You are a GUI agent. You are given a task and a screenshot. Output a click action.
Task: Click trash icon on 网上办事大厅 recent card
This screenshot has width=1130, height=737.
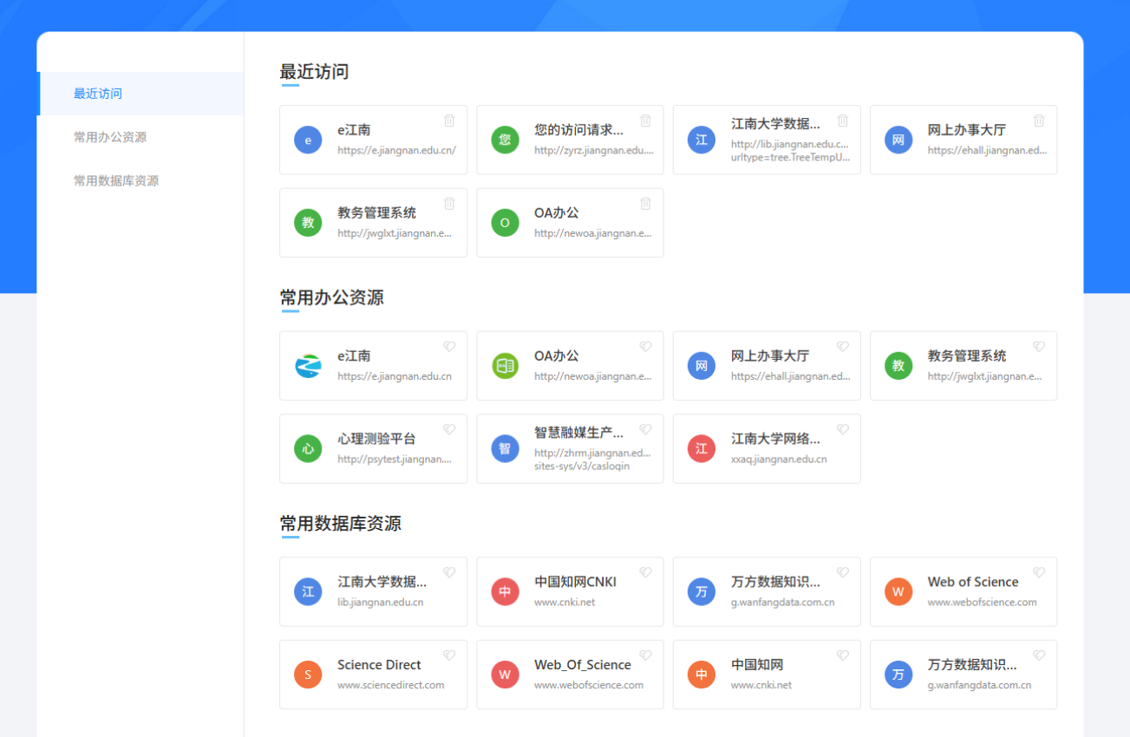click(x=1039, y=121)
